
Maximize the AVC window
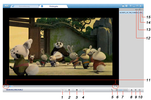coord(137,6)
